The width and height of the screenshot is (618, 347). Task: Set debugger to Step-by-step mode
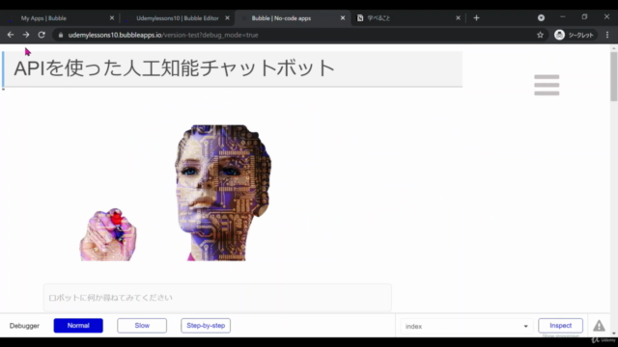tap(206, 326)
